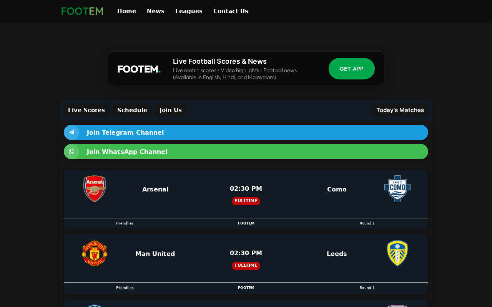Click the white FOOTEM banner logo
Viewport: 492px width, 307px height.
(x=139, y=69)
